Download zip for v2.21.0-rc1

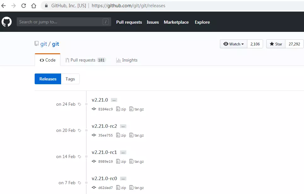tap(121, 162)
